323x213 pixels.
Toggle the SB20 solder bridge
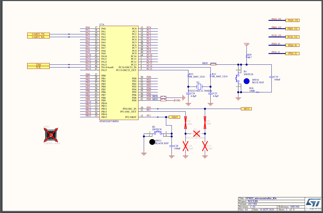(x=213, y=63)
